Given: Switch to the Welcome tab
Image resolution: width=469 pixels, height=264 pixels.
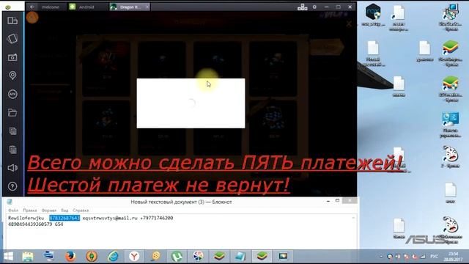Looking at the screenshot, I should (50, 7).
